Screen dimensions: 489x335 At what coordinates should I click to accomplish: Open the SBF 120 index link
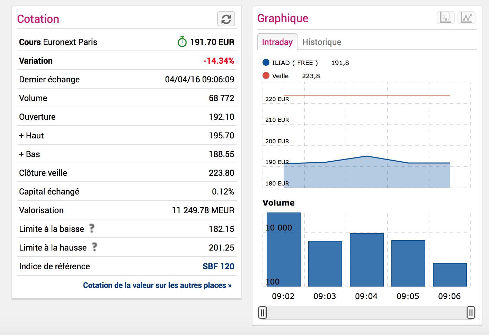tap(218, 266)
